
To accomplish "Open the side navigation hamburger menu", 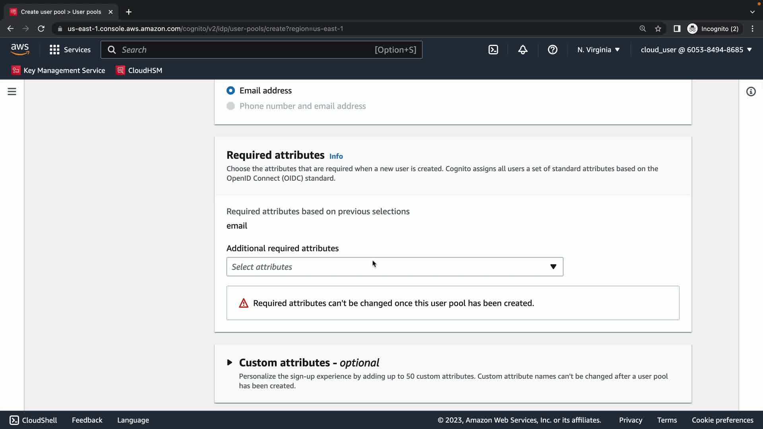I will tap(12, 92).
